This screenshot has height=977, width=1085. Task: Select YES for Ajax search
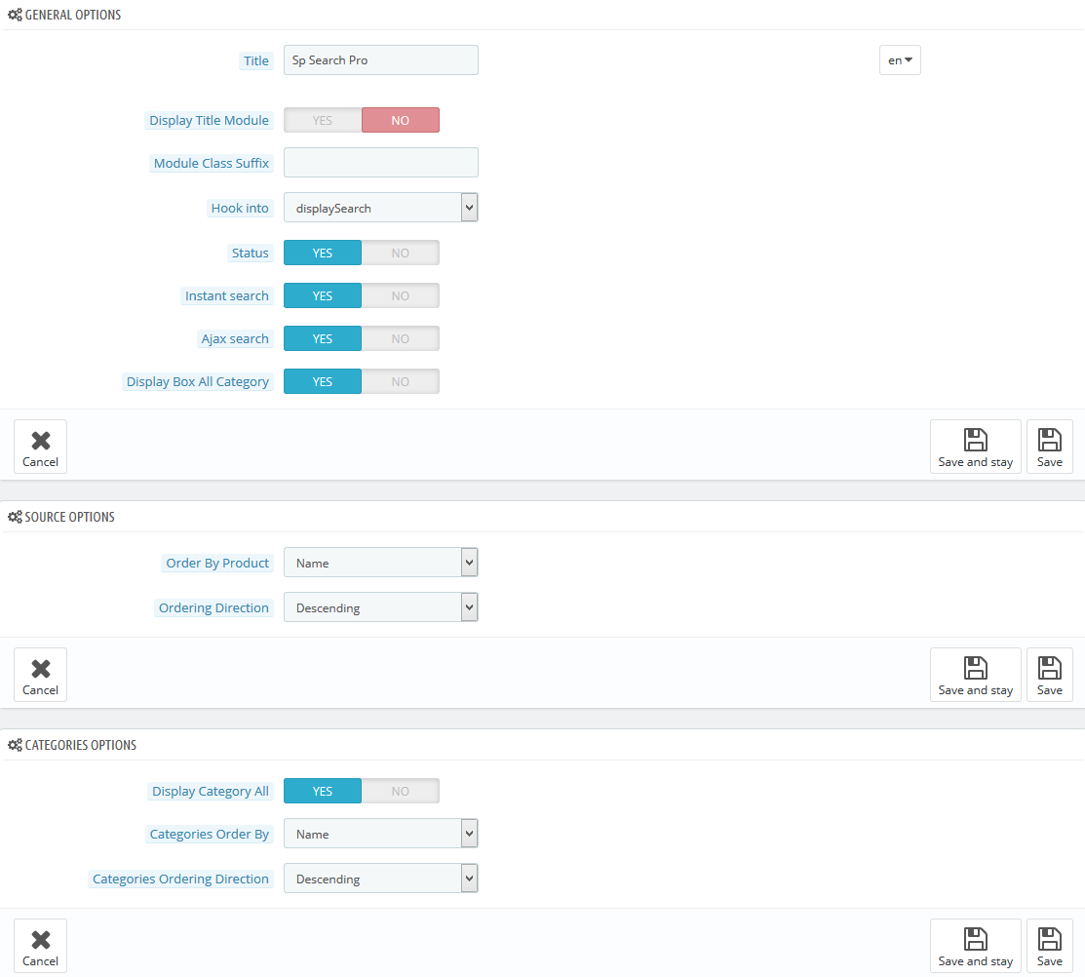pyautogui.click(x=323, y=339)
